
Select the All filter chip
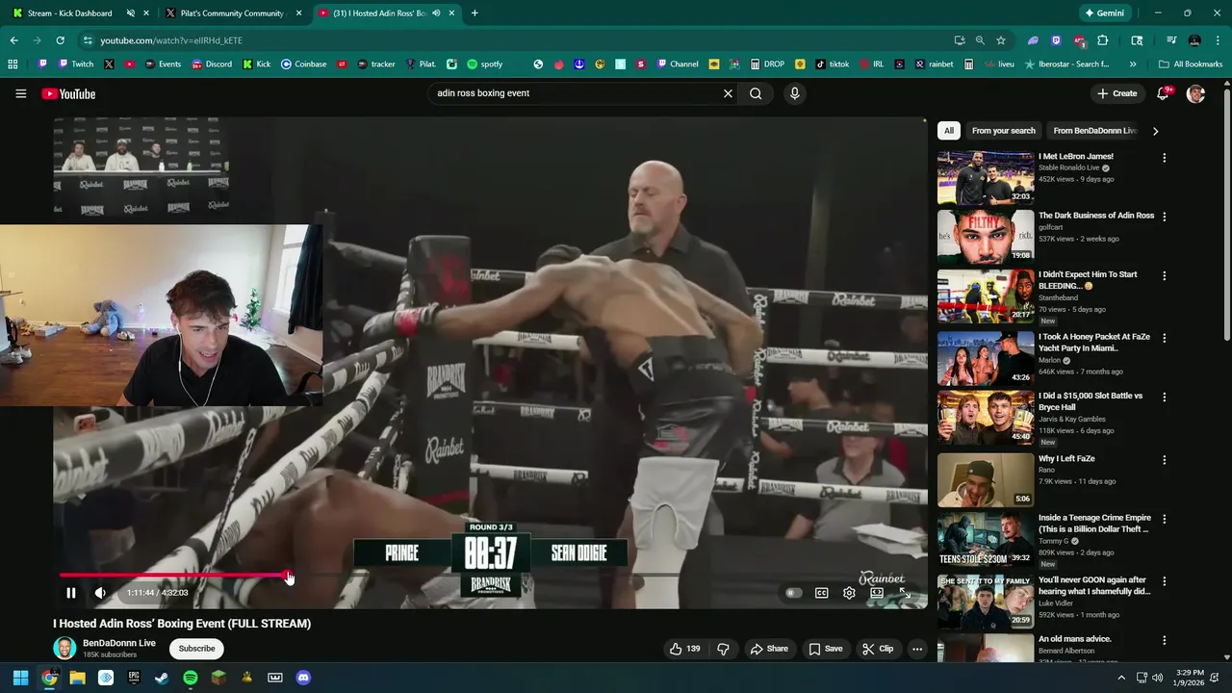click(949, 131)
